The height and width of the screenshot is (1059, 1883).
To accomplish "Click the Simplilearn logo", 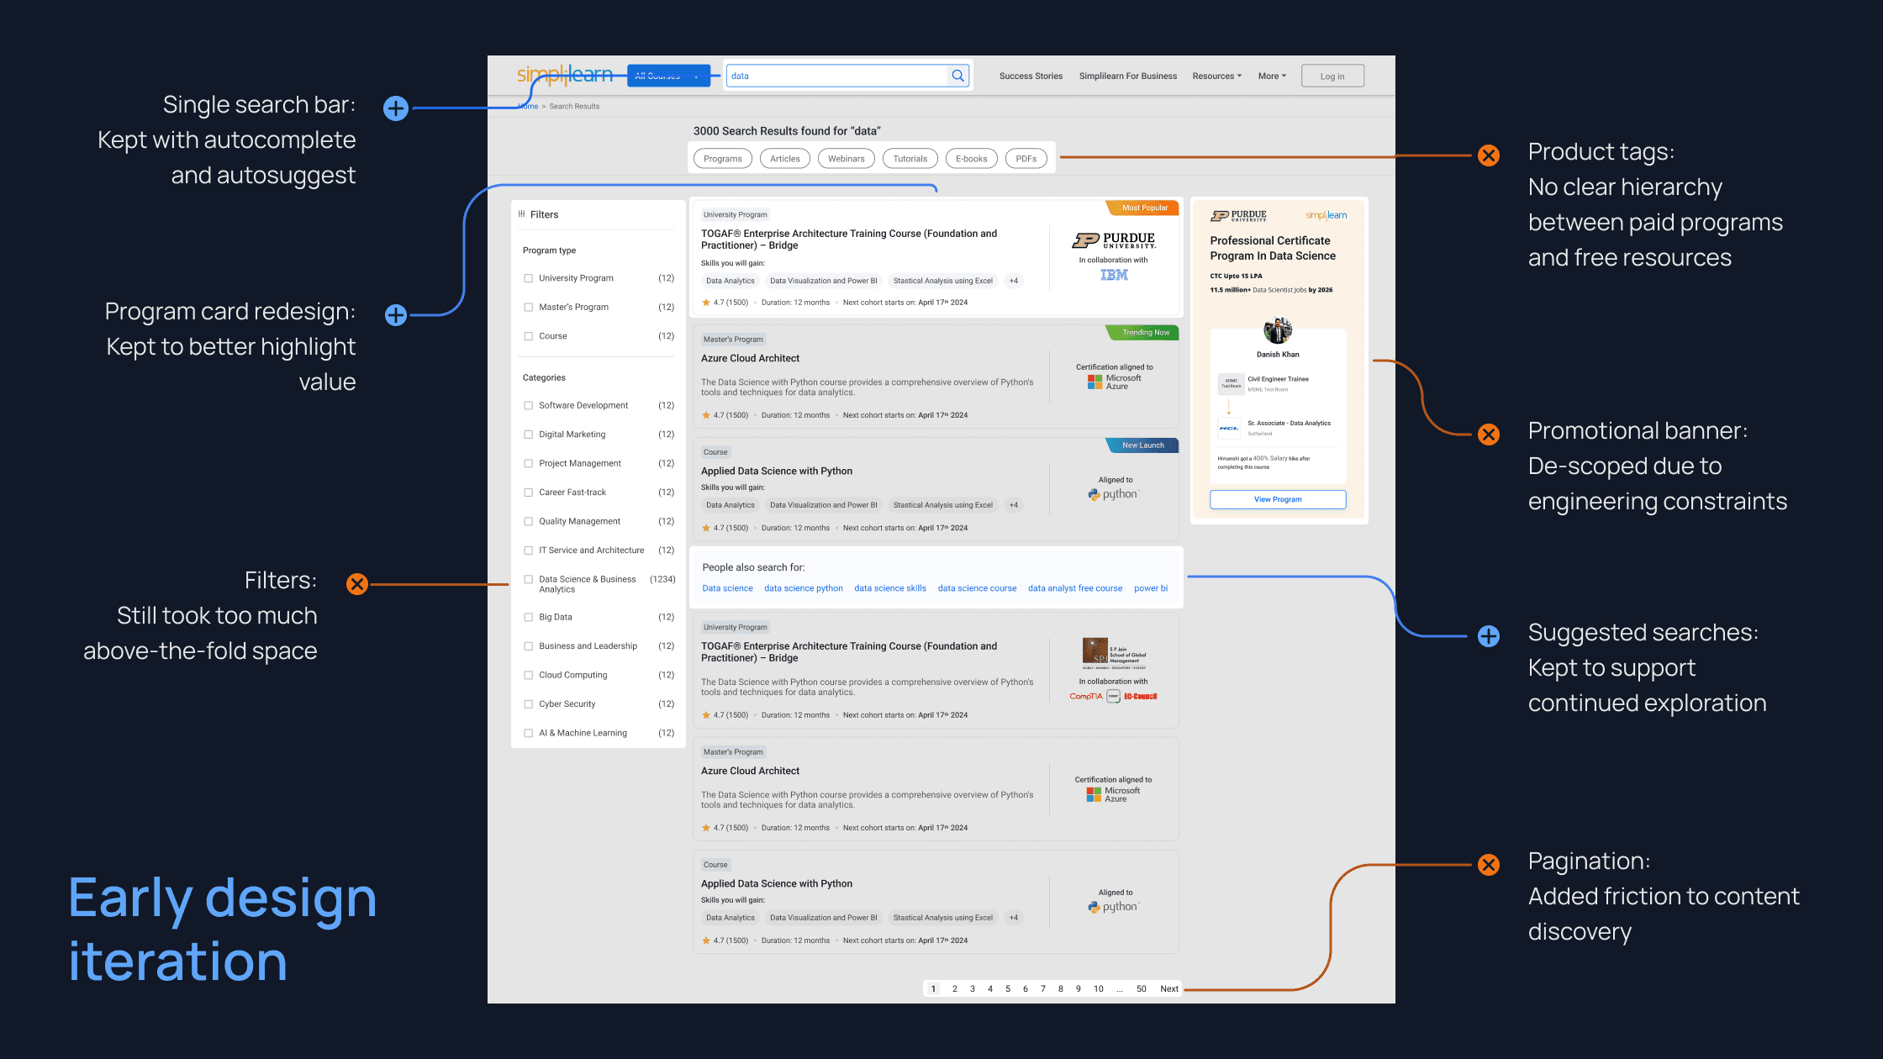I will tap(564, 75).
